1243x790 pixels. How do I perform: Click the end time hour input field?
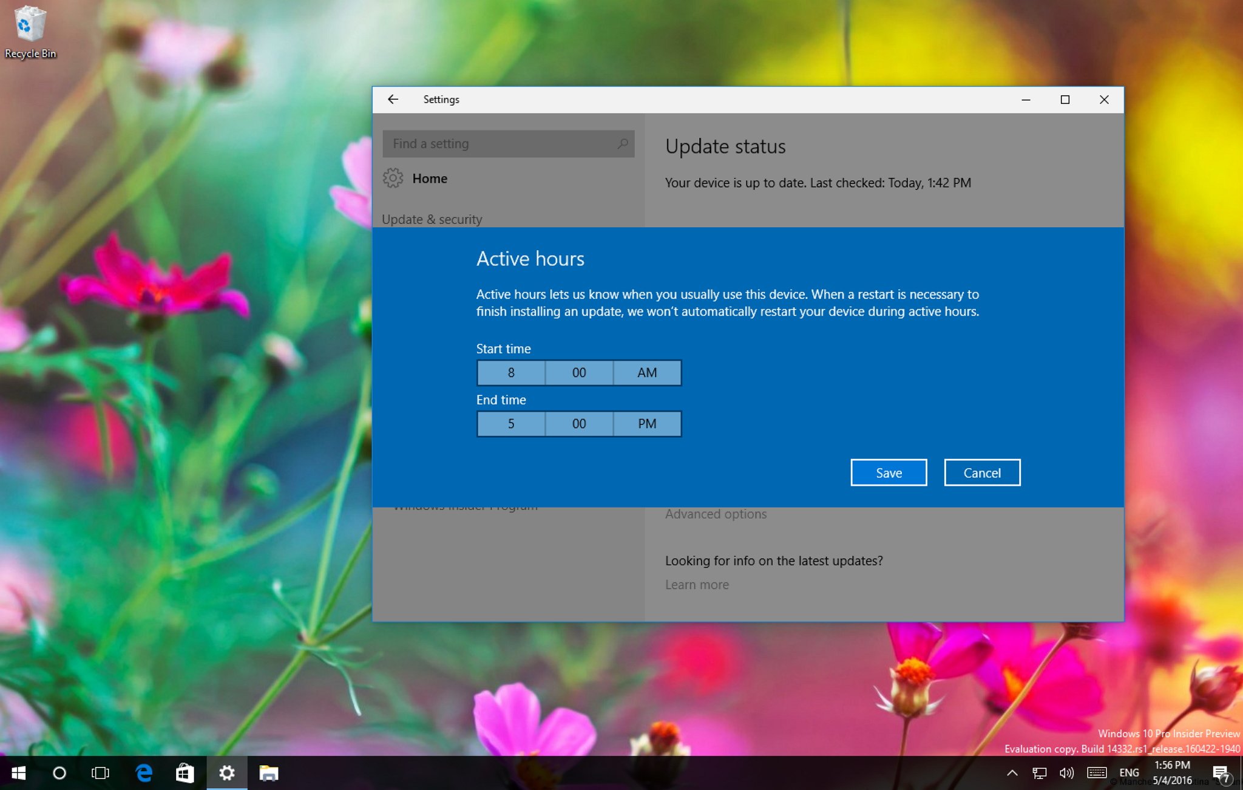(511, 423)
